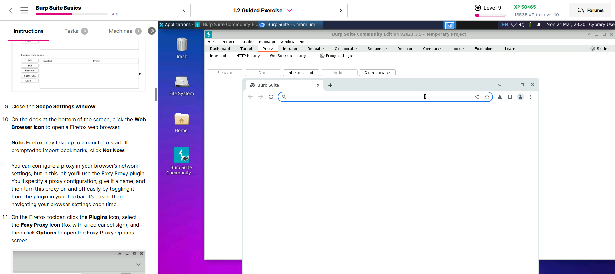This screenshot has width=615, height=274.
Task: Toggle the Intercept is off button
Action: (301, 73)
